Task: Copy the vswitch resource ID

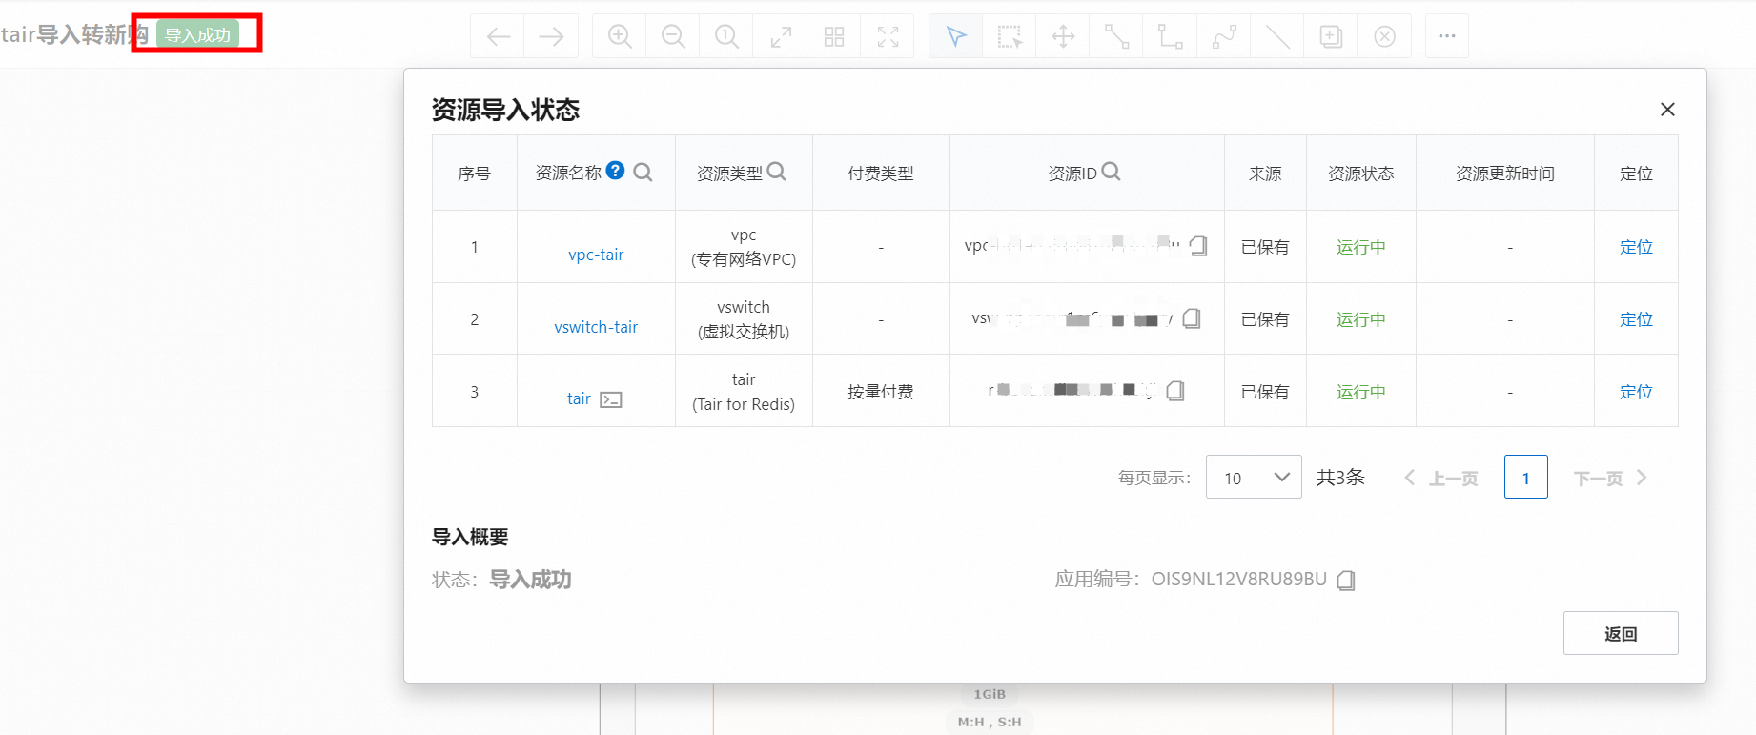Action: coord(1192,318)
